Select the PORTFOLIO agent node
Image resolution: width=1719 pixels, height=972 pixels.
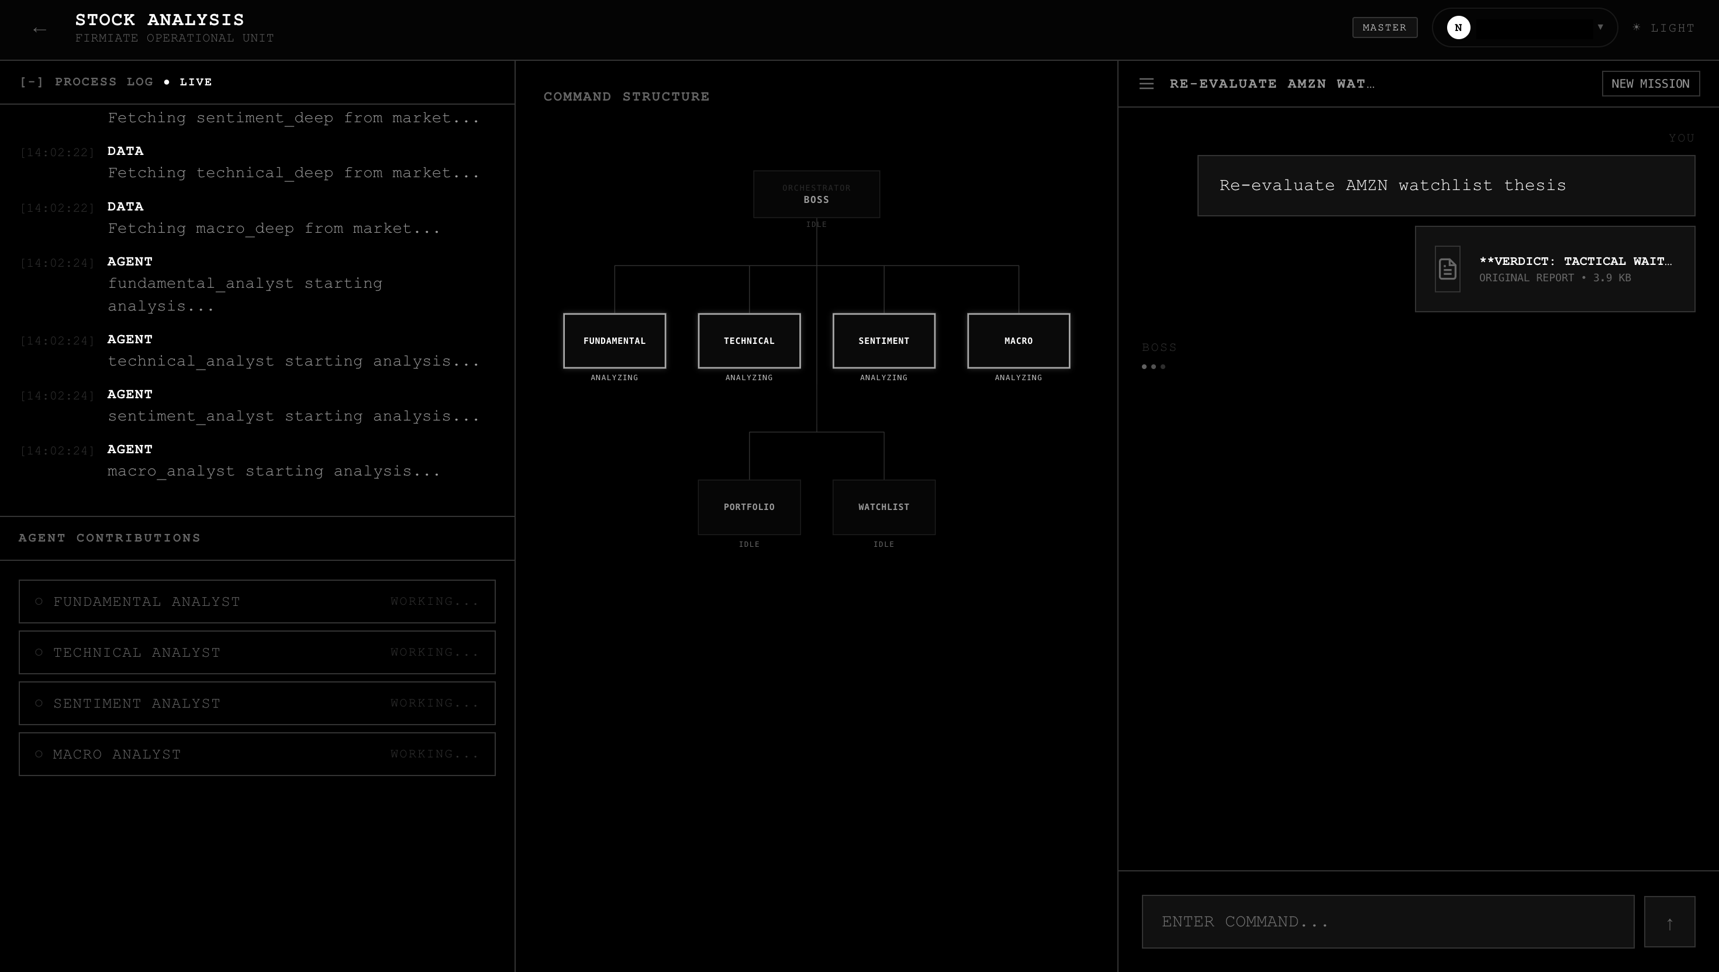tap(749, 506)
